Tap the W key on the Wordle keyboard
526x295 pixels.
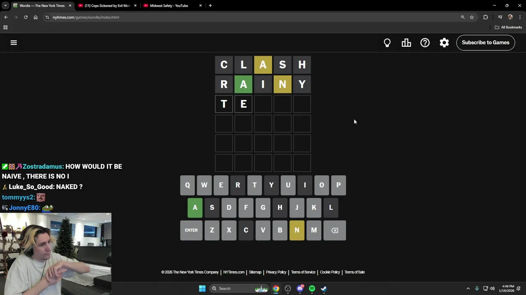pyautogui.click(x=204, y=185)
